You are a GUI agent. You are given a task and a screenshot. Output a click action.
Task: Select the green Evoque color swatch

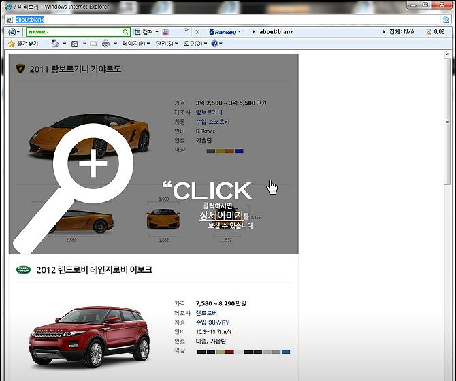pos(220,352)
